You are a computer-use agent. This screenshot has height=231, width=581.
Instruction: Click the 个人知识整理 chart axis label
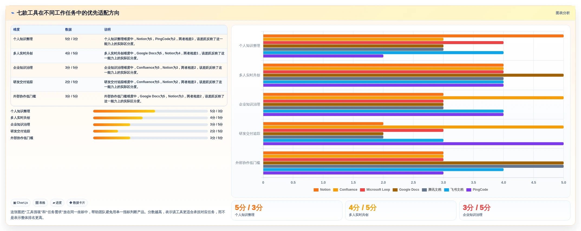[x=249, y=46]
